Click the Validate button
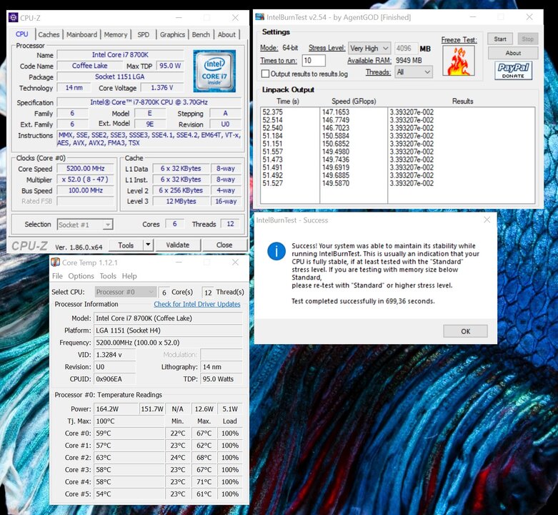The width and height of the screenshot is (558, 515). 178,245
